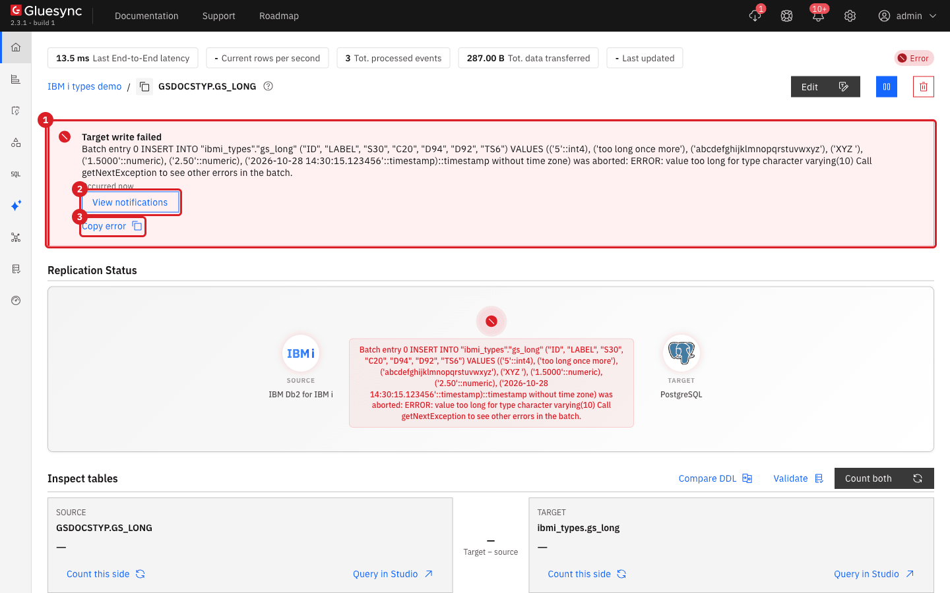This screenshot has height=593, width=950.
Task: Click the Tot. data transferred stat
Action: click(x=528, y=58)
